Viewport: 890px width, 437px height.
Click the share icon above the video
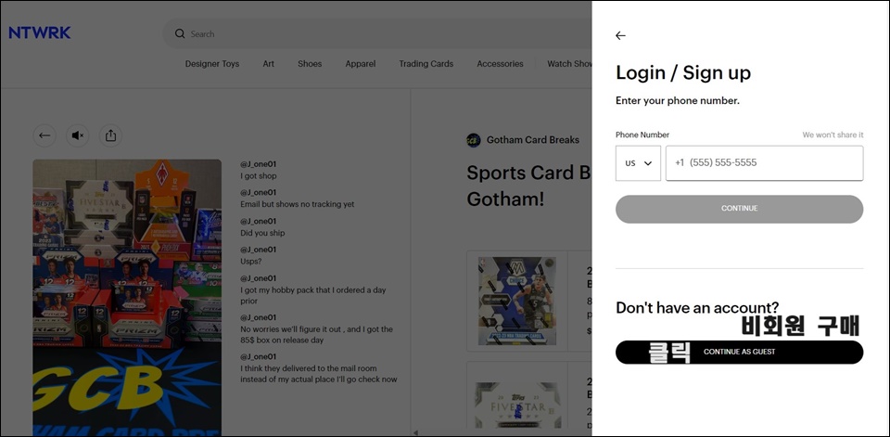110,135
